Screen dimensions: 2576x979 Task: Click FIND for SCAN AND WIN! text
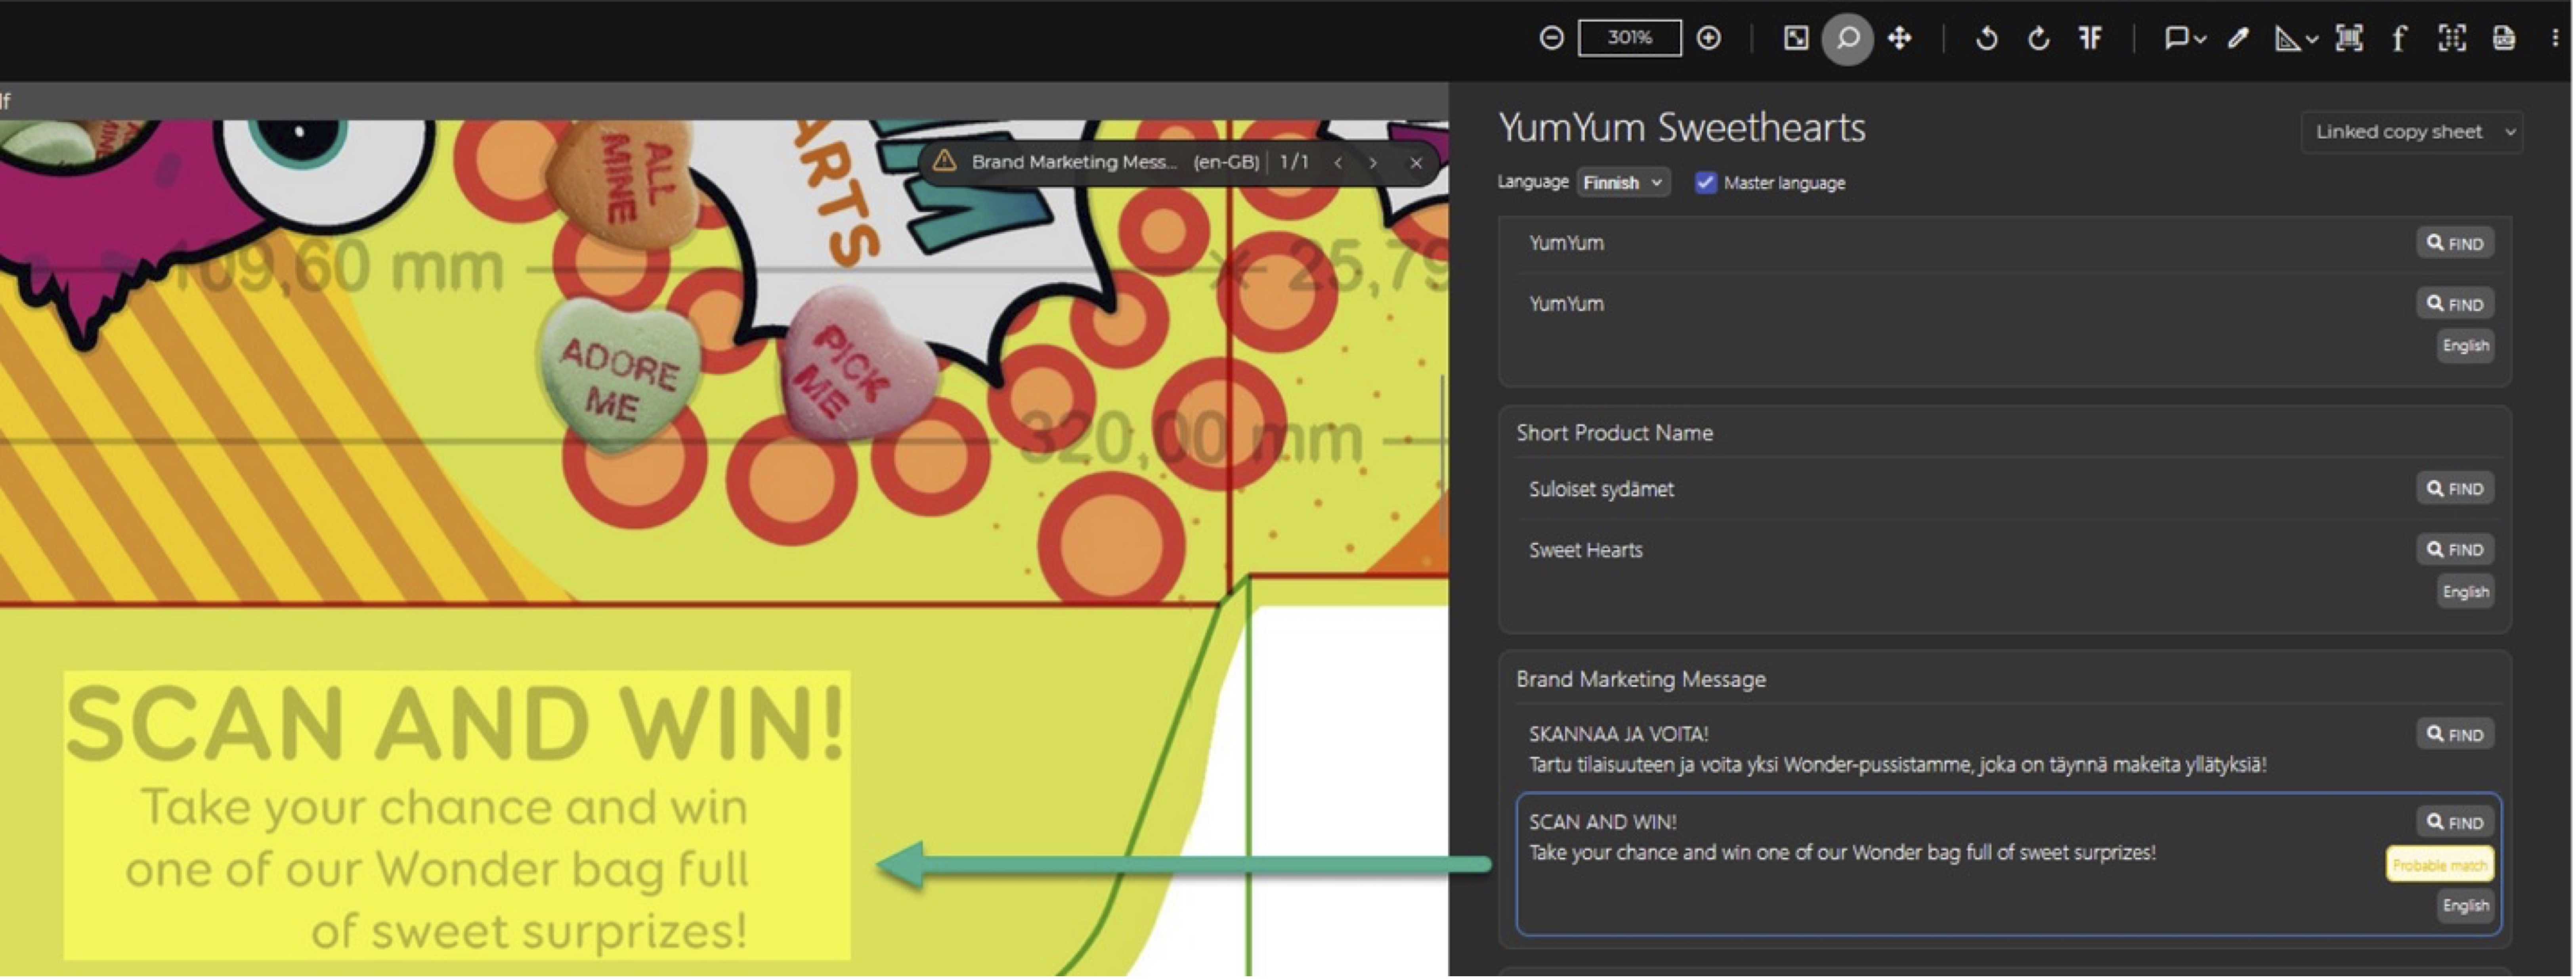pos(2455,822)
